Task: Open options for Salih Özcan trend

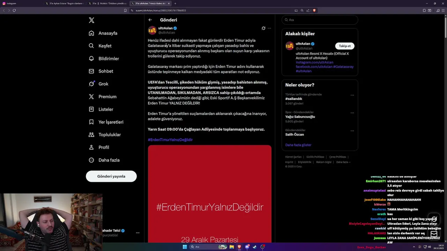Action: [x=352, y=131]
